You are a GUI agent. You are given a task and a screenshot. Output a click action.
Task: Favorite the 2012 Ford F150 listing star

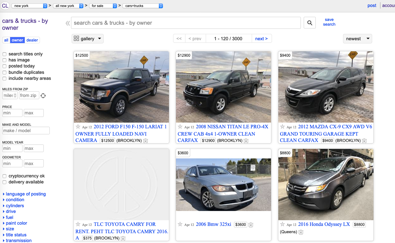(x=78, y=126)
